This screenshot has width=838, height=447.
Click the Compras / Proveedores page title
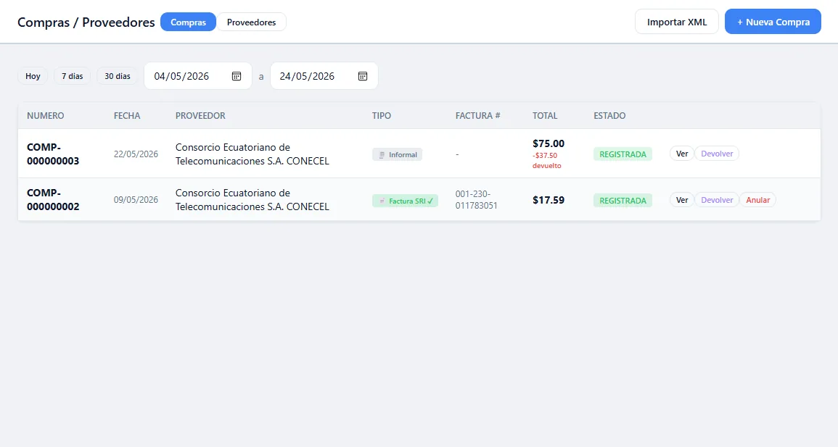pyautogui.click(x=86, y=22)
